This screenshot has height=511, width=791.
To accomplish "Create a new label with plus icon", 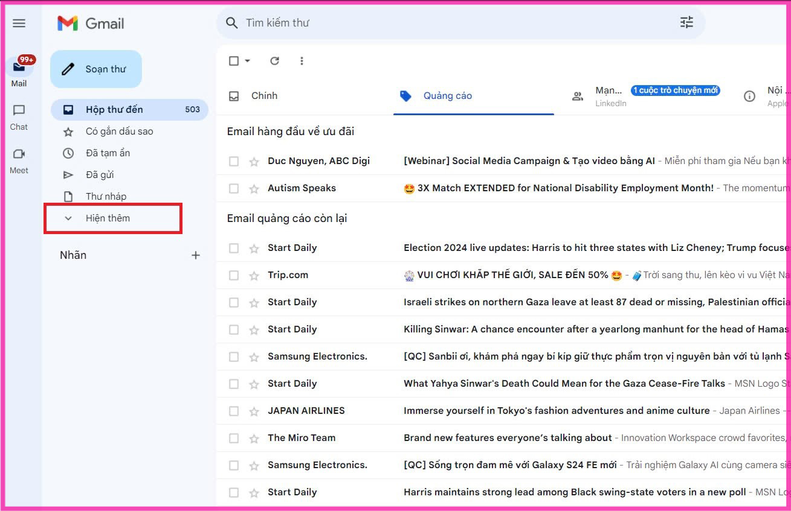I will pos(196,255).
